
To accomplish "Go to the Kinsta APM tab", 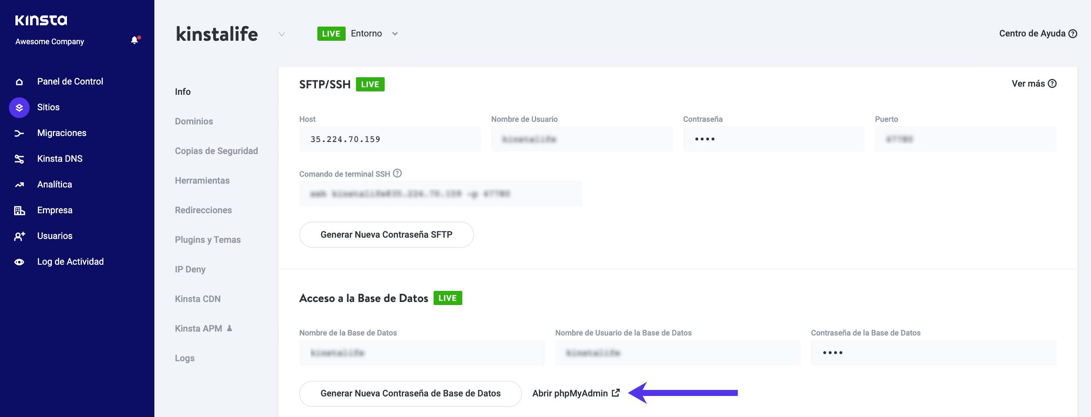I will pos(199,329).
